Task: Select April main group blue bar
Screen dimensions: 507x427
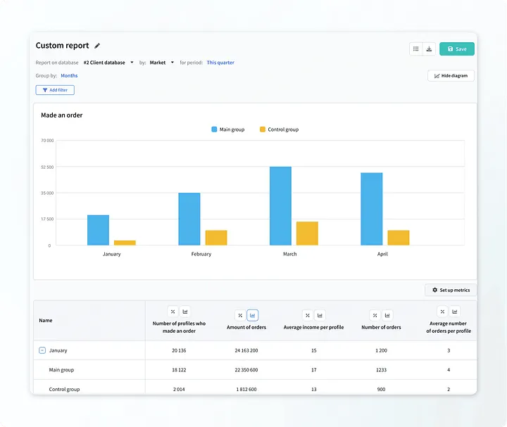Action: pyautogui.click(x=372, y=209)
